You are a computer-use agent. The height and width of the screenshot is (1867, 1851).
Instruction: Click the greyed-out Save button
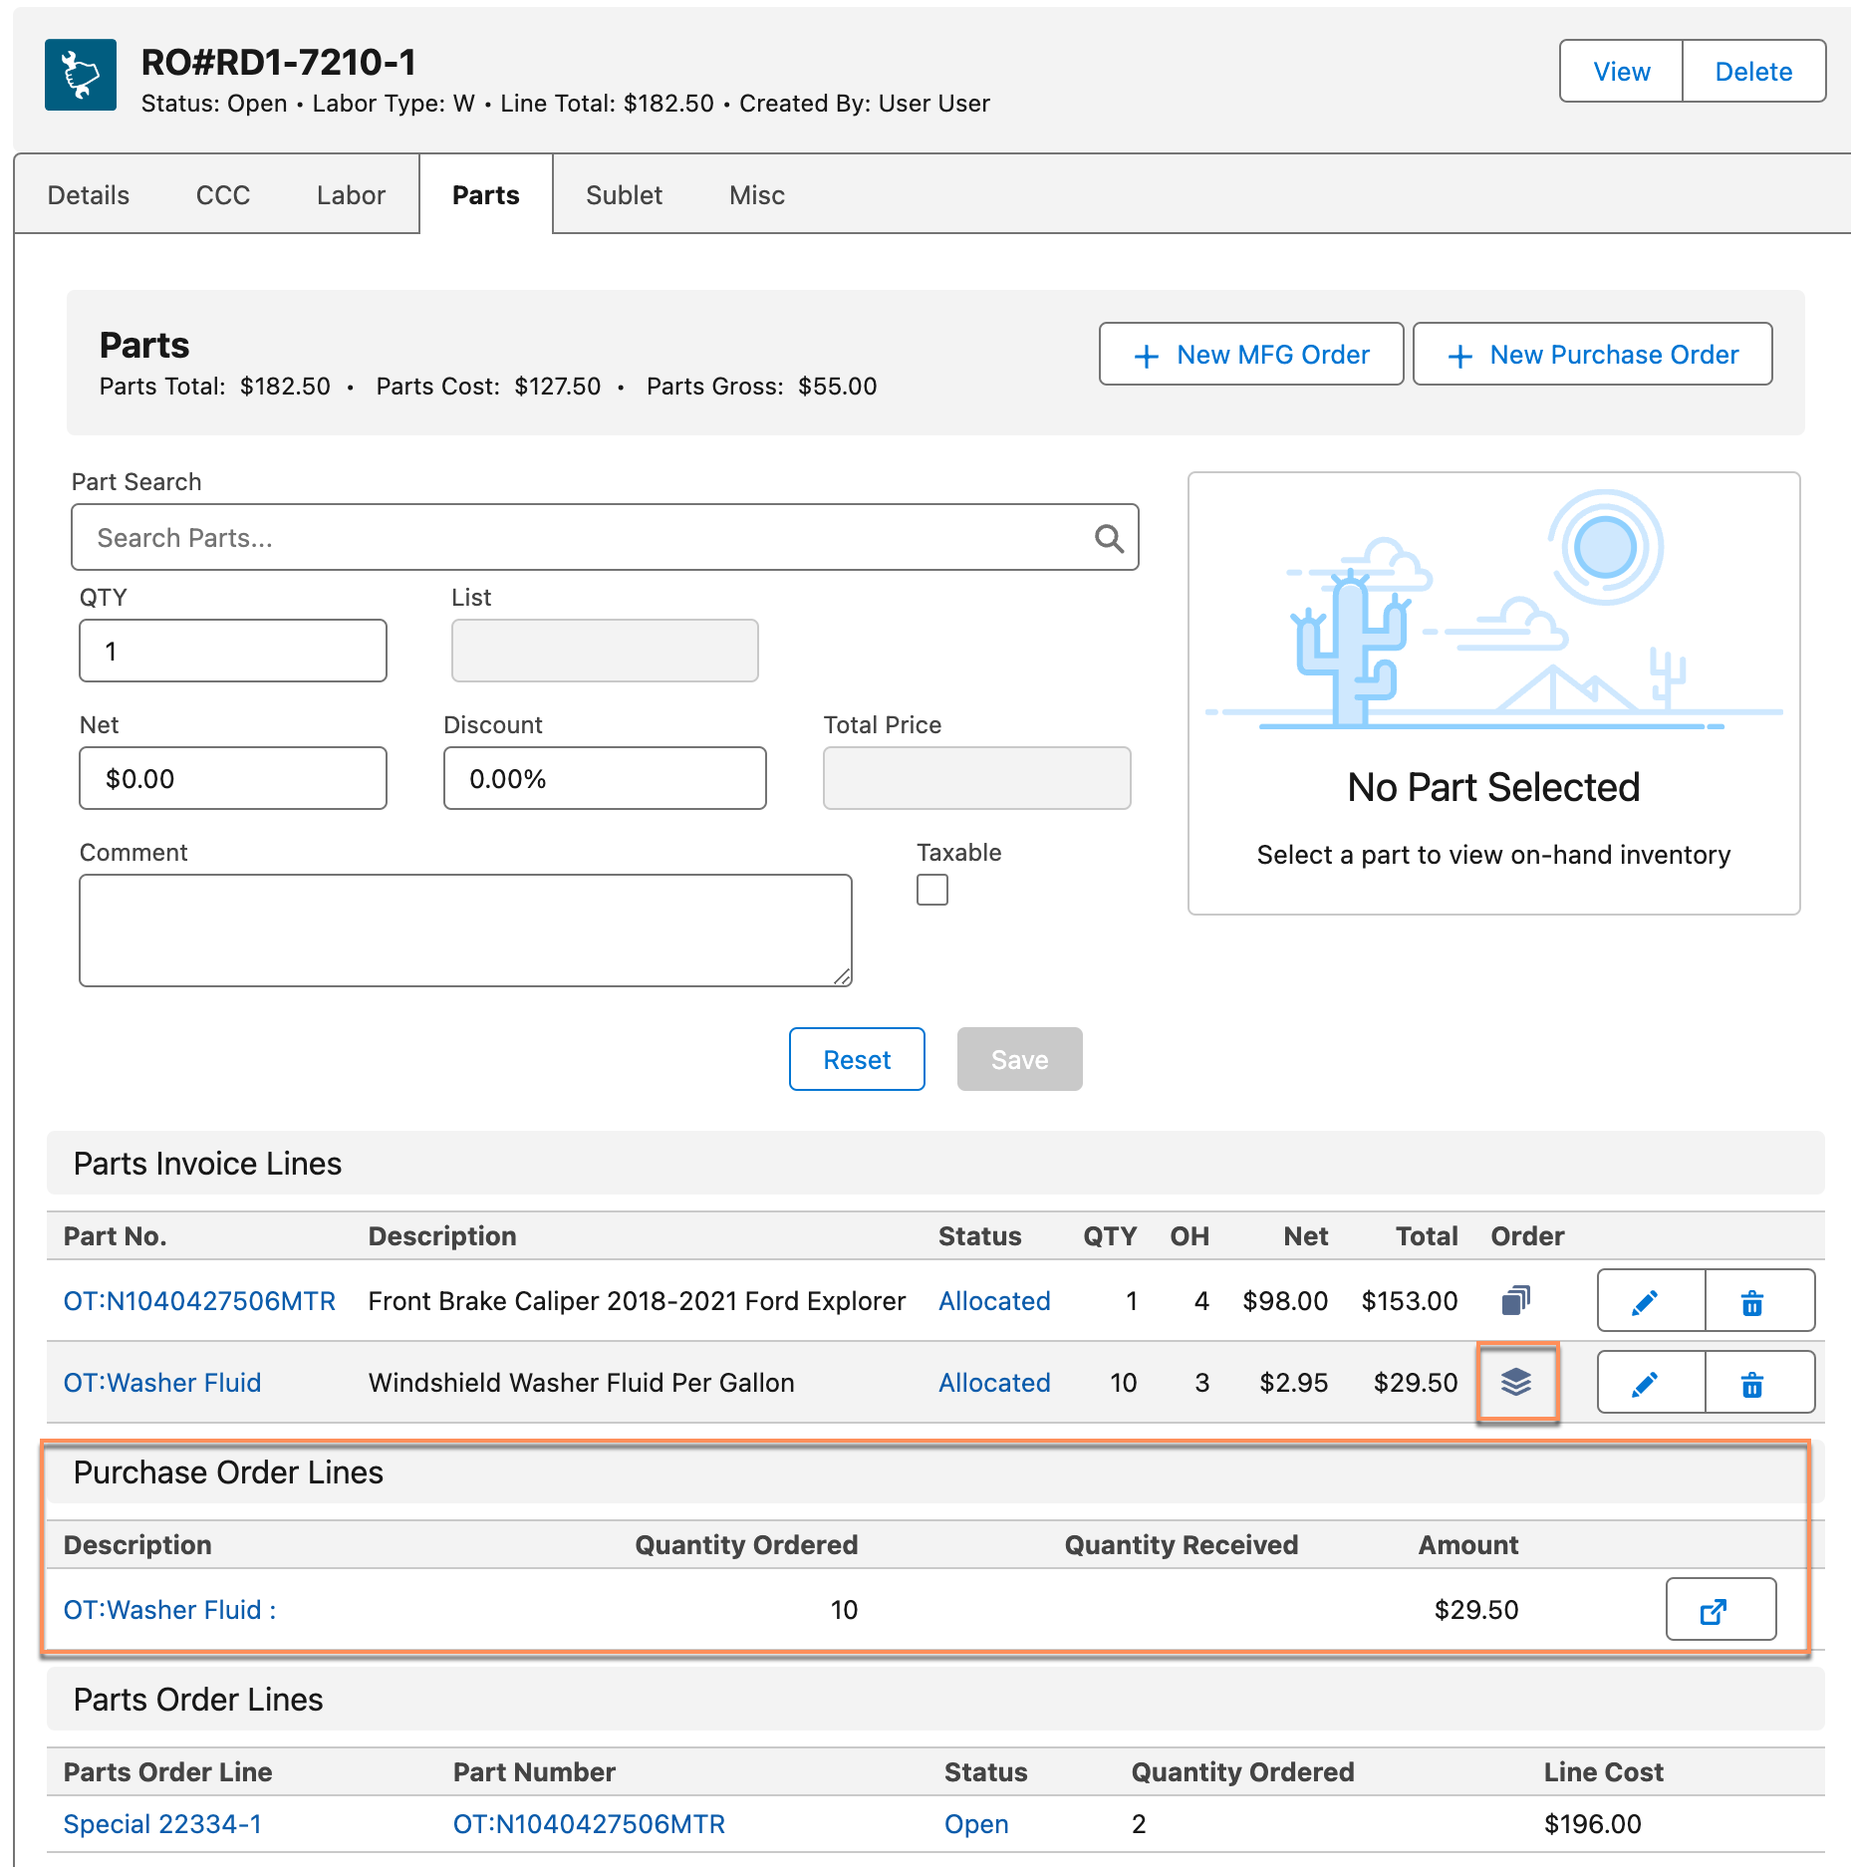click(1019, 1059)
